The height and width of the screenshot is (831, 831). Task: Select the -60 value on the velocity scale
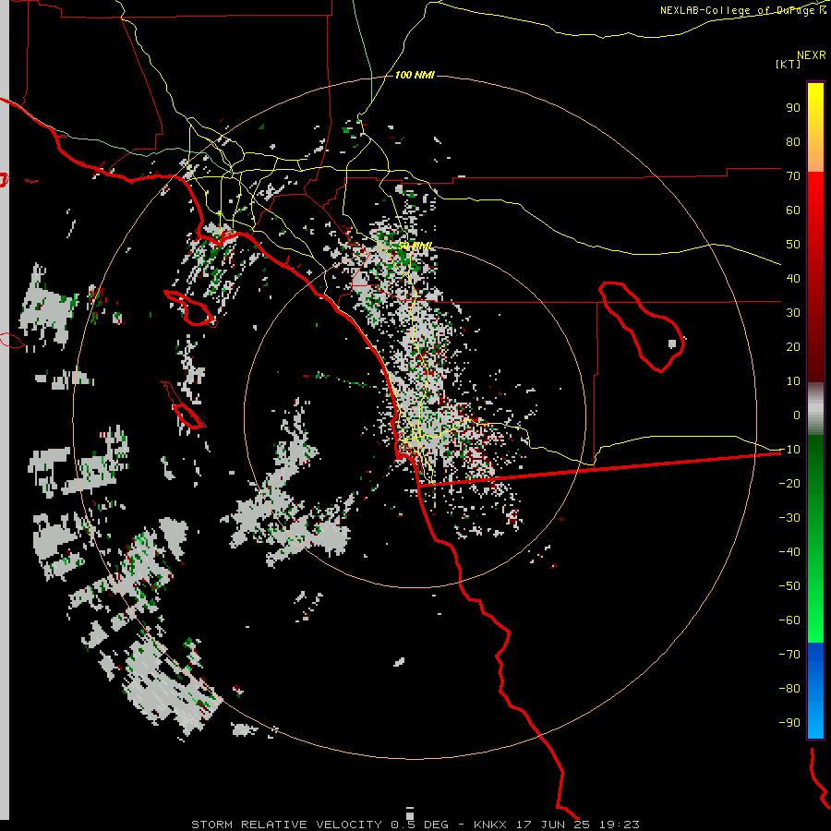pos(789,620)
